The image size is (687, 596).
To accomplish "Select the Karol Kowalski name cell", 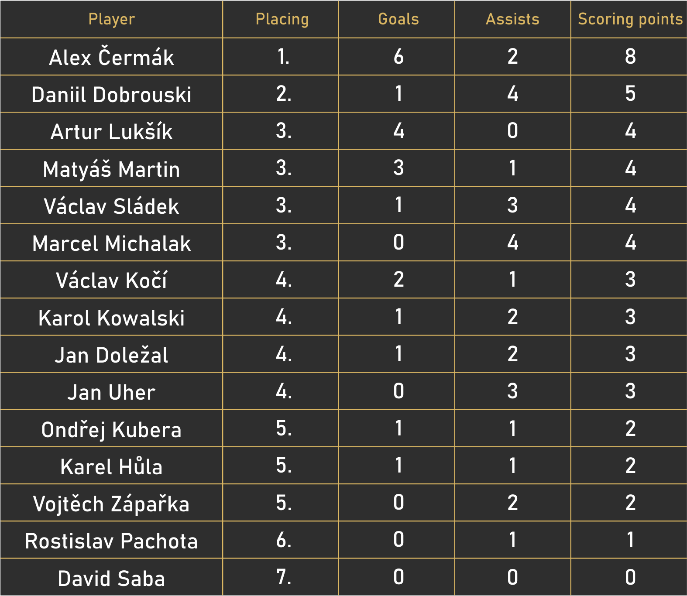I will click(x=111, y=318).
